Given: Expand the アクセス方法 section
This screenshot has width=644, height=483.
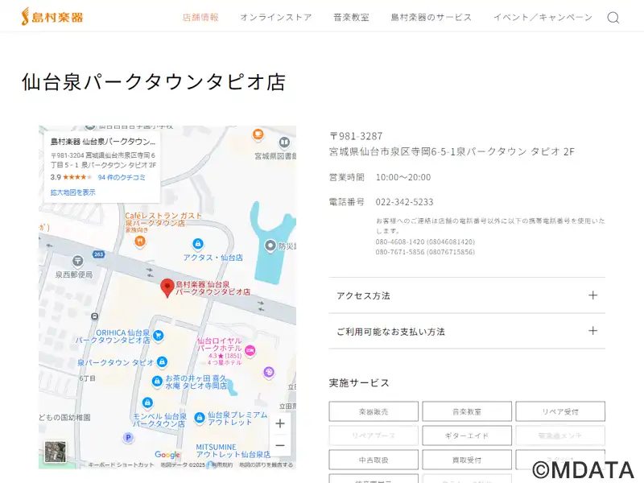Looking at the screenshot, I should 467,295.
